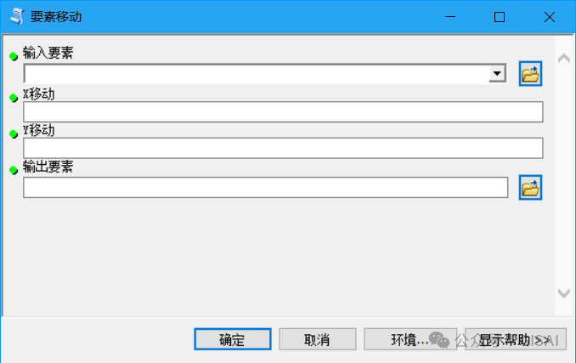Focus the X移动 input field
Image resolution: width=576 pixels, height=363 pixels.
(283, 112)
